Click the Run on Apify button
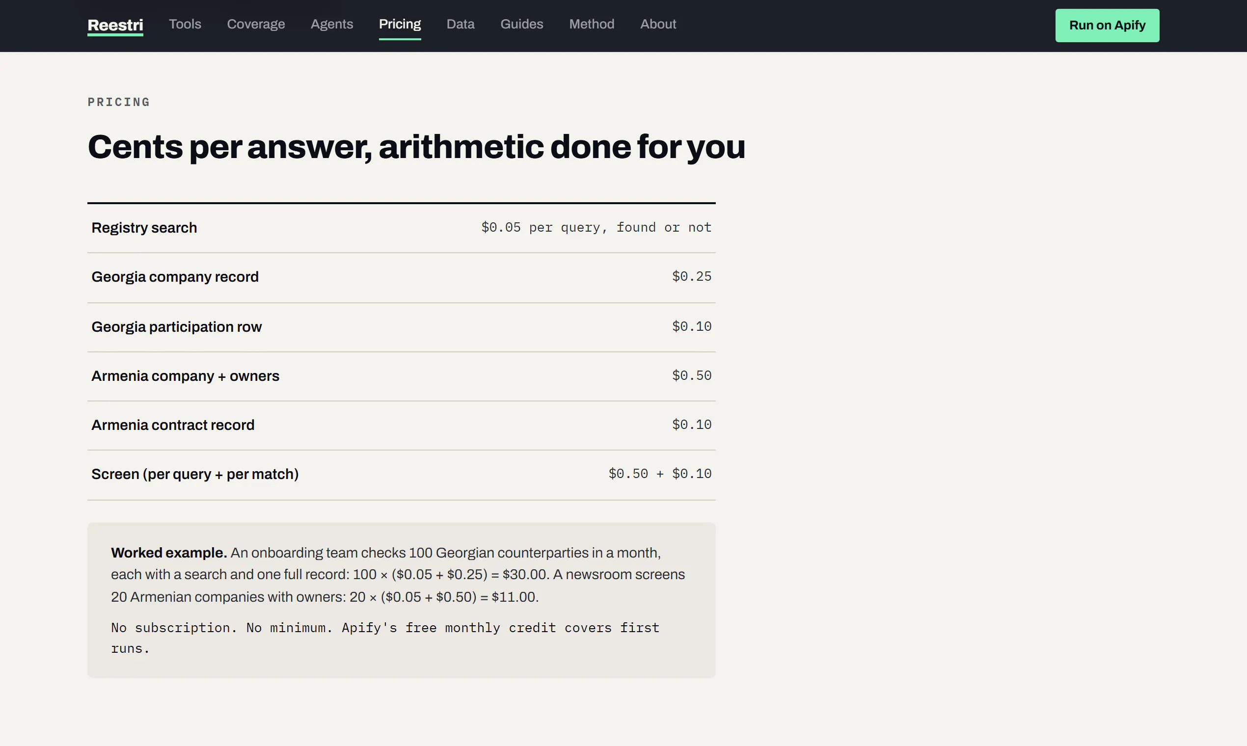The image size is (1247, 746). tap(1107, 25)
